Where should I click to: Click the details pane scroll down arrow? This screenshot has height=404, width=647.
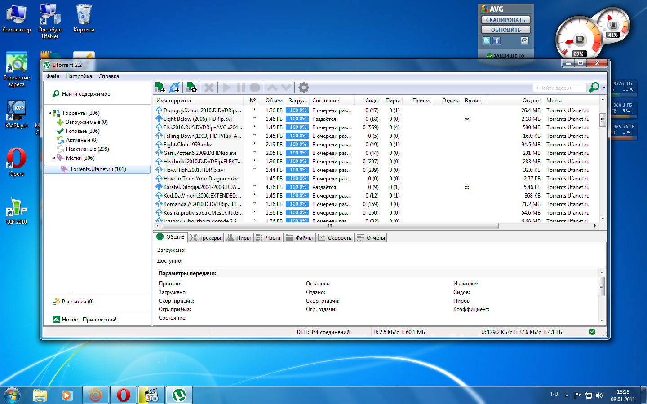tap(601, 321)
